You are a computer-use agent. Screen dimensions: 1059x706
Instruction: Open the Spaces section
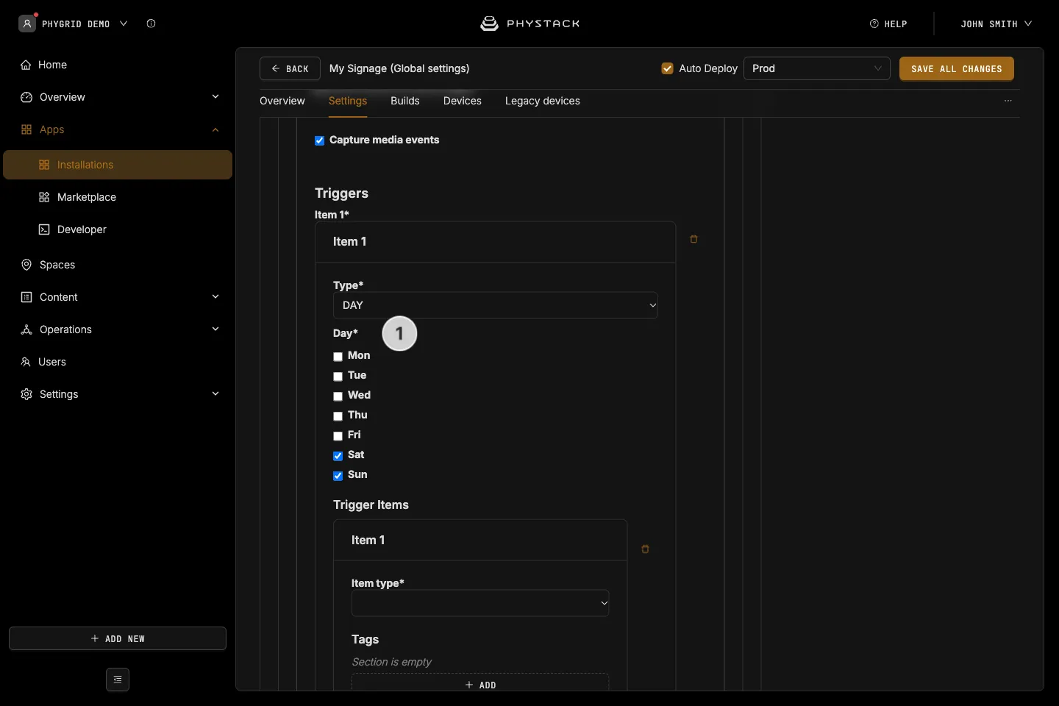tap(118, 265)
